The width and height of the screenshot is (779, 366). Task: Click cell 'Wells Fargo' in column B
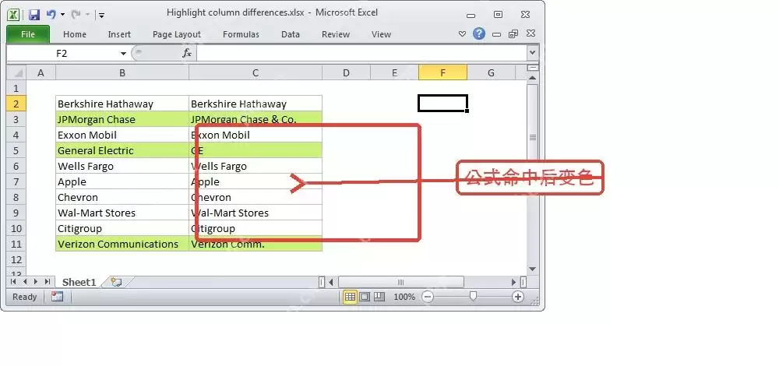pyautogui.click(x=122, y=166)
